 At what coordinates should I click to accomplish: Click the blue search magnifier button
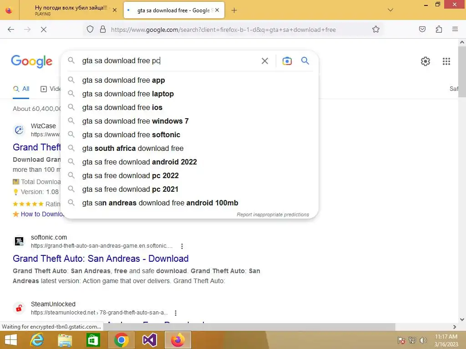[x=305, y=61]
